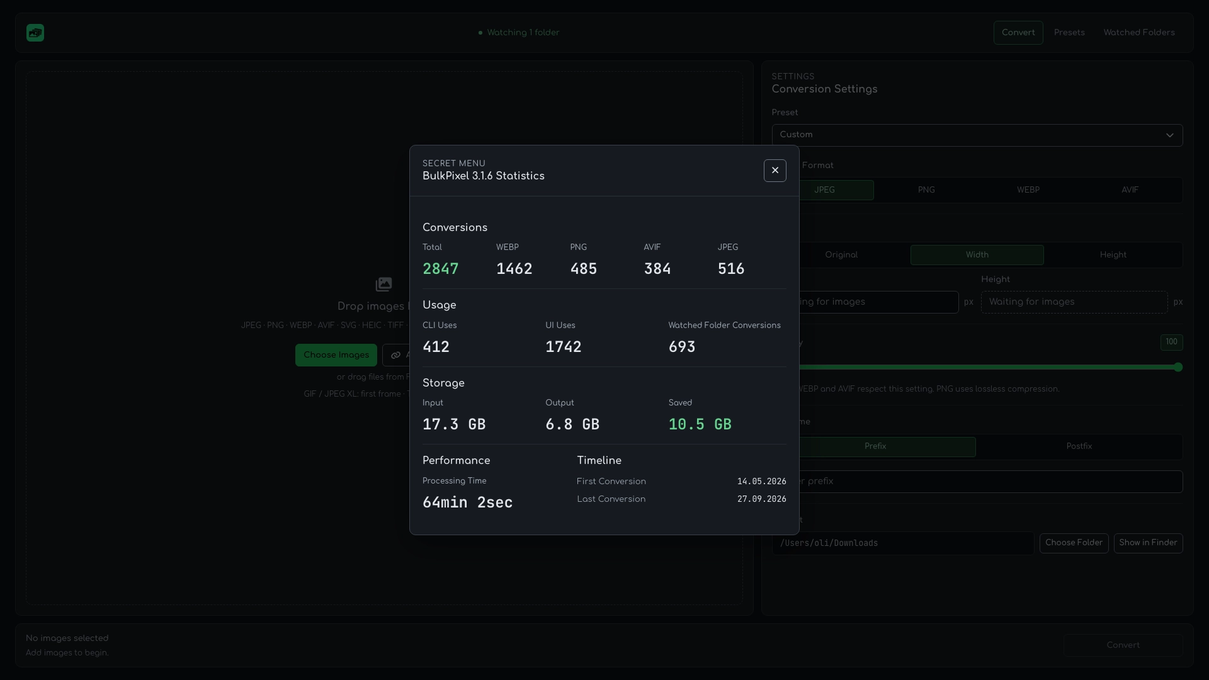
Task: Select PNG output format
Action: (x=926, y=190)
